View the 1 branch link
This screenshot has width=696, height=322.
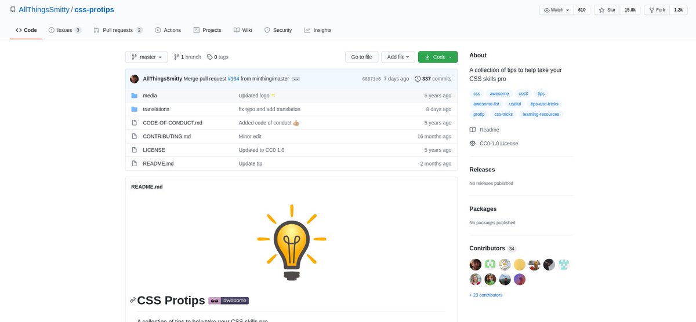[x=187, y=57]
